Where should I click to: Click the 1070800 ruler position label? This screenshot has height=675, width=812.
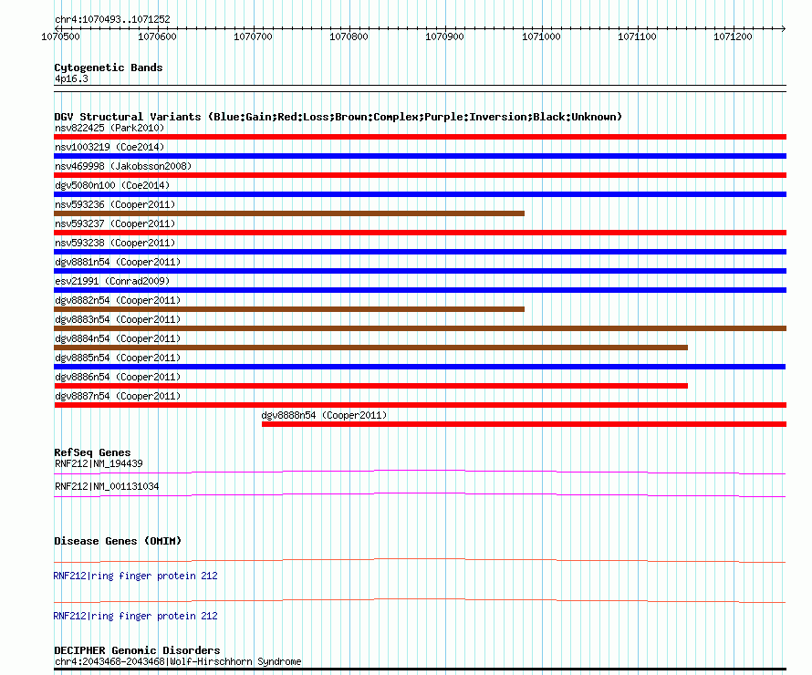tap(349, 36)
